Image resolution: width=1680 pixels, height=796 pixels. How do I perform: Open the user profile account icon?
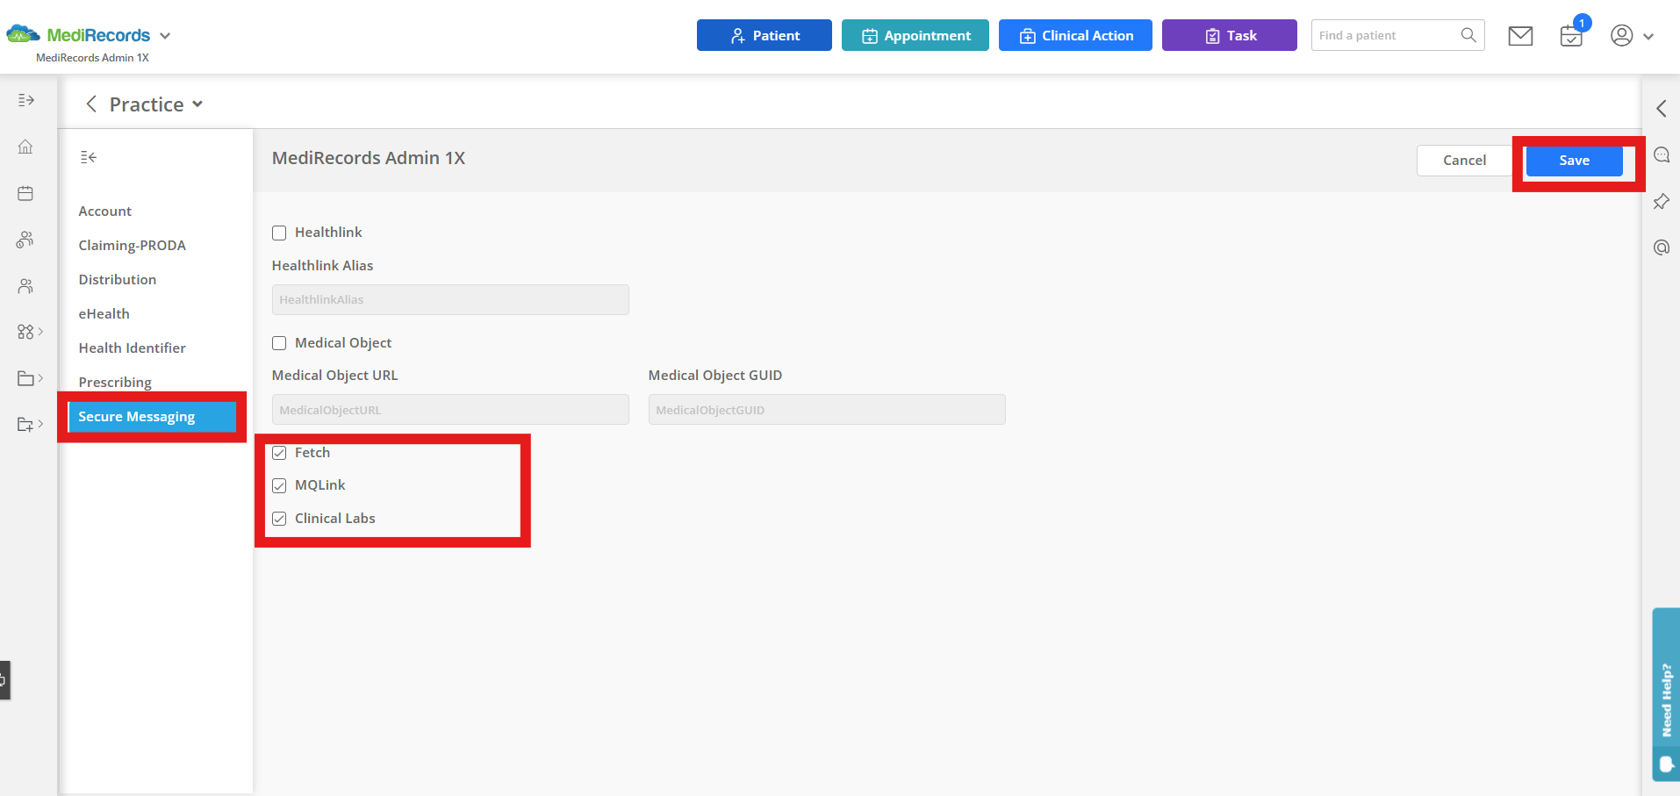(1621, 35)
